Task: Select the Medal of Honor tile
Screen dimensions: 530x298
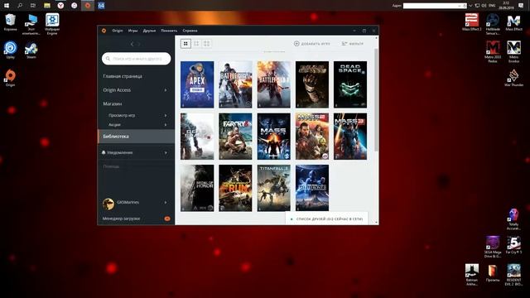Action: pos(197,188)
